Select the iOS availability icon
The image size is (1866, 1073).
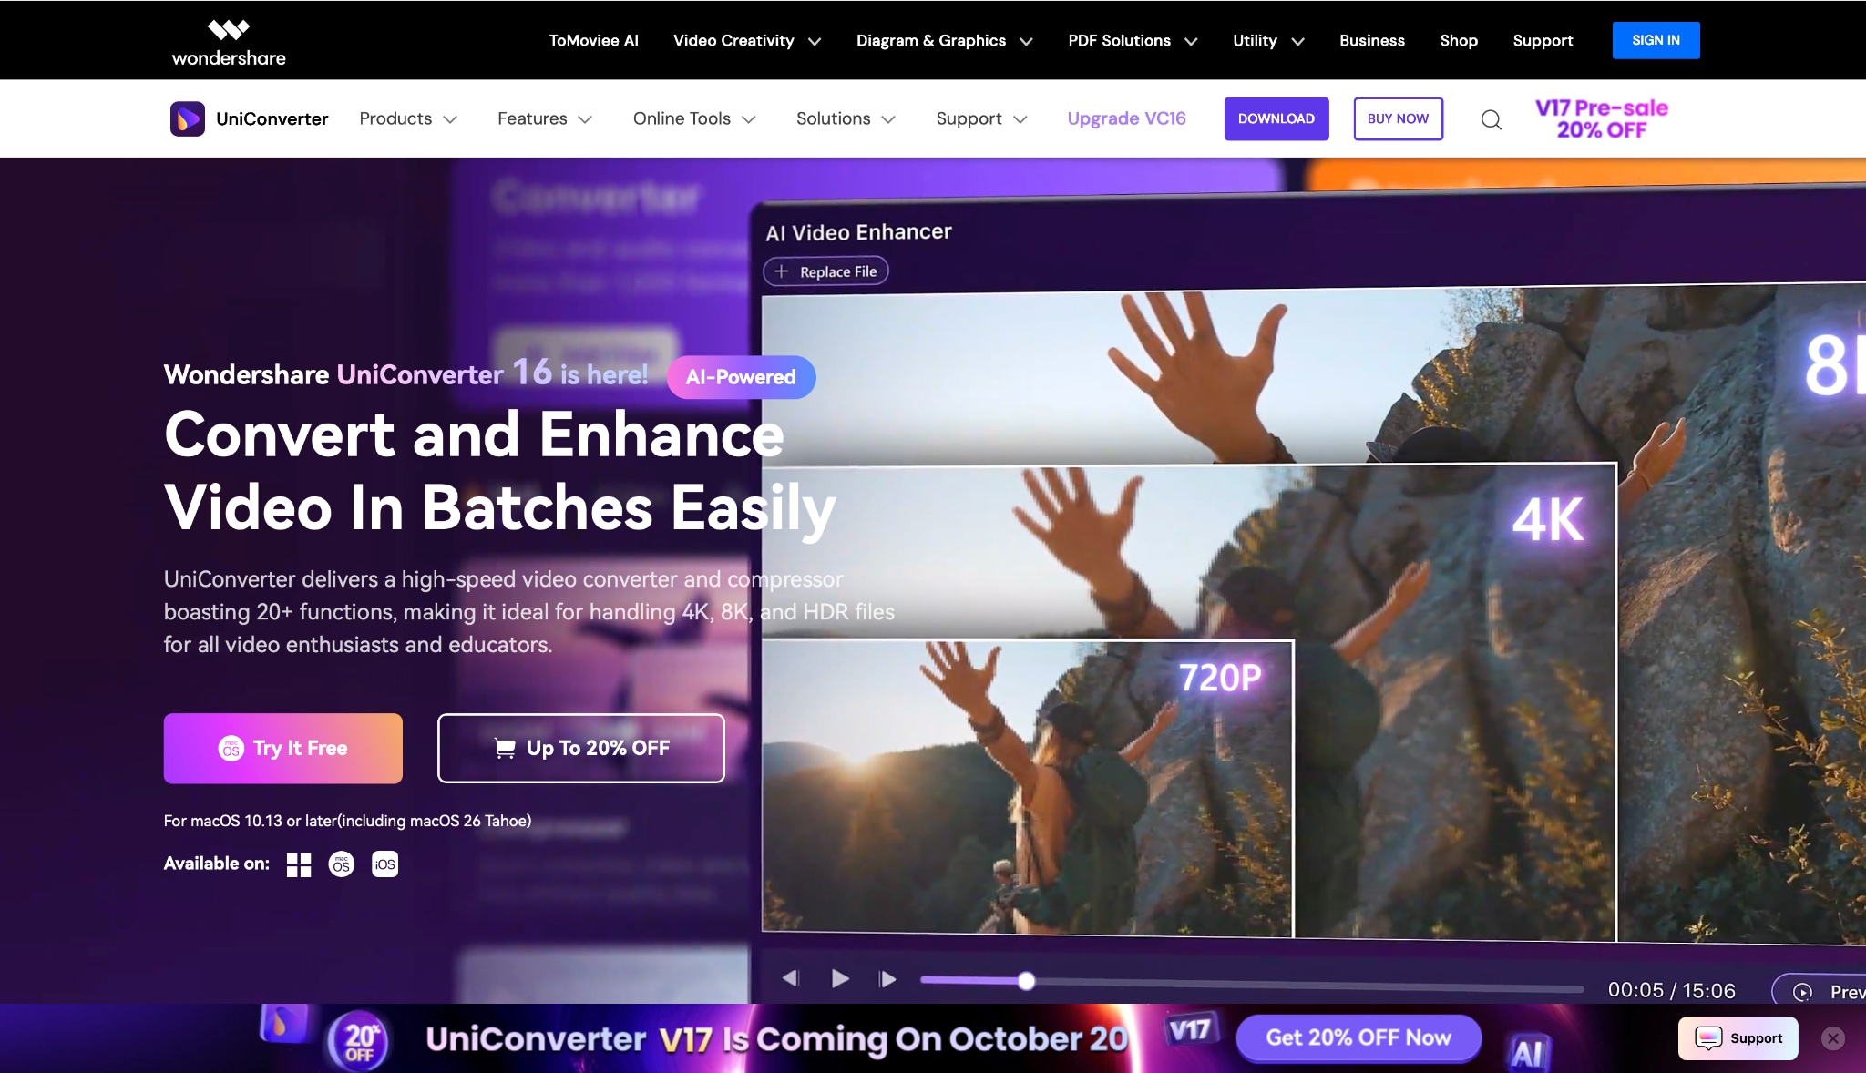coord(384,864)
